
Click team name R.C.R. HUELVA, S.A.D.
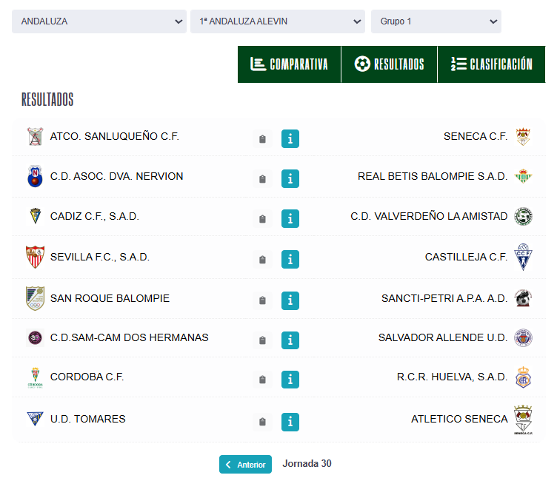click(452, 377)
